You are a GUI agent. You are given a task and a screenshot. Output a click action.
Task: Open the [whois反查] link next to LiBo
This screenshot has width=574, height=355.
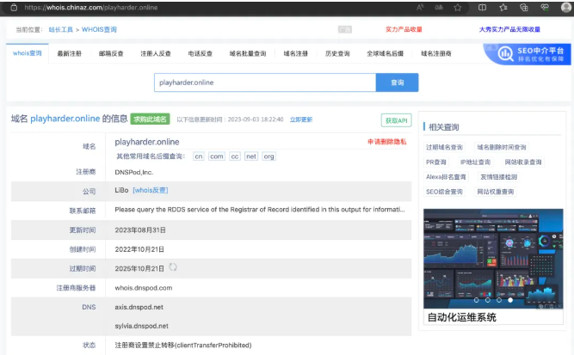pos(150,188)
